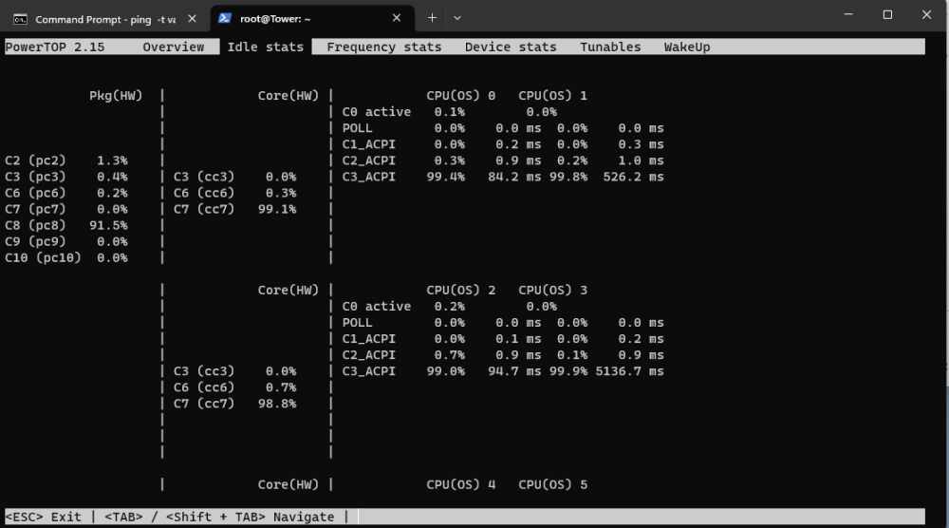The image size is (949, 528).
Task: Open the WakeUp tab
Action: tap(687, 47)
